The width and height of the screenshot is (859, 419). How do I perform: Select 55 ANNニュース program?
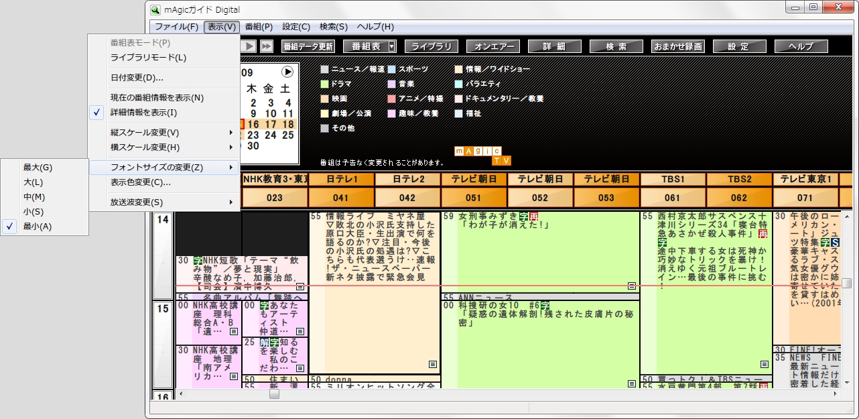(540, 297)
